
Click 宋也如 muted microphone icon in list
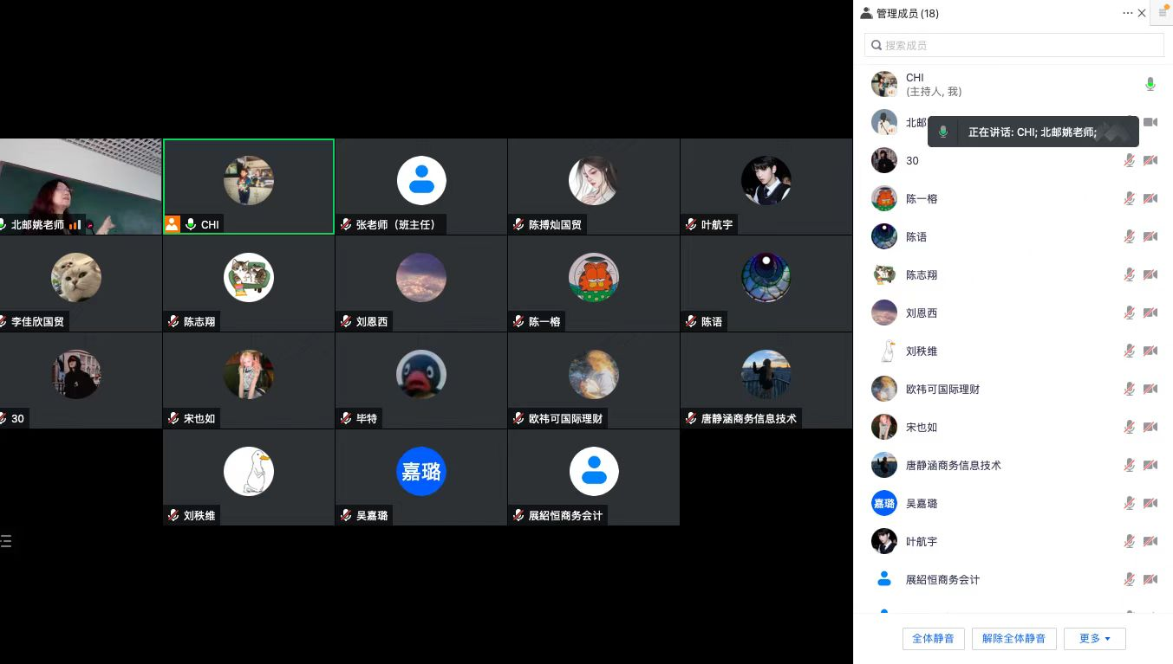point(1130,427)
